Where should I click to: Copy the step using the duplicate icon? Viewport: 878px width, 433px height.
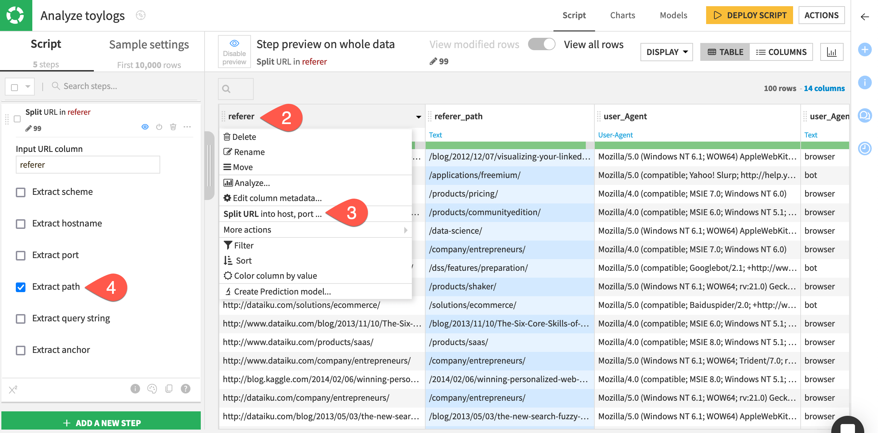(x=169, y=389)
